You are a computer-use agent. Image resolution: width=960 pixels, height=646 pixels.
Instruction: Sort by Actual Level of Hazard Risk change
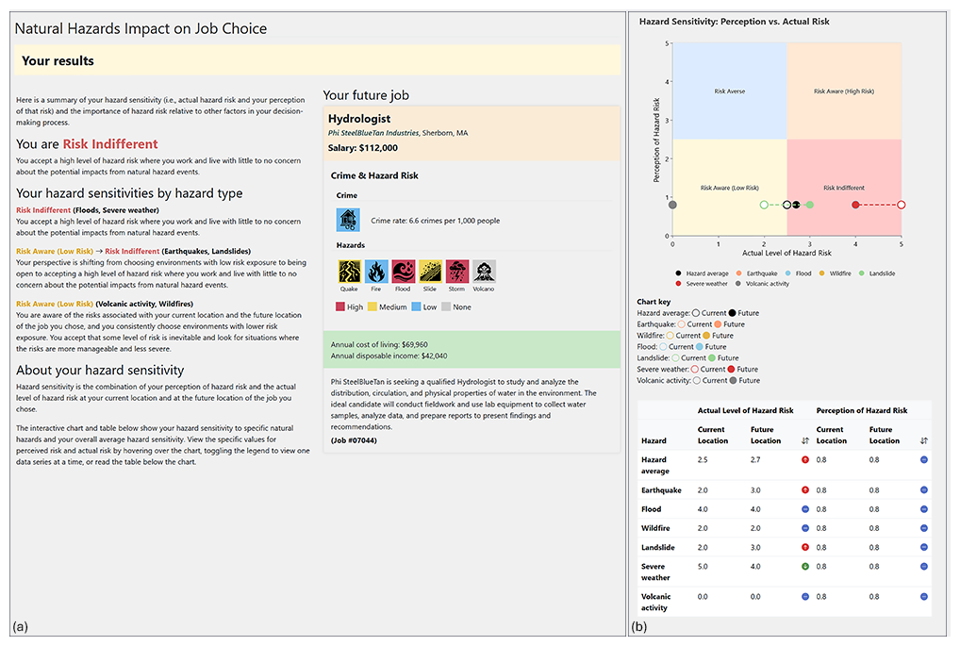pyautogui.click(x=805, y=440)
